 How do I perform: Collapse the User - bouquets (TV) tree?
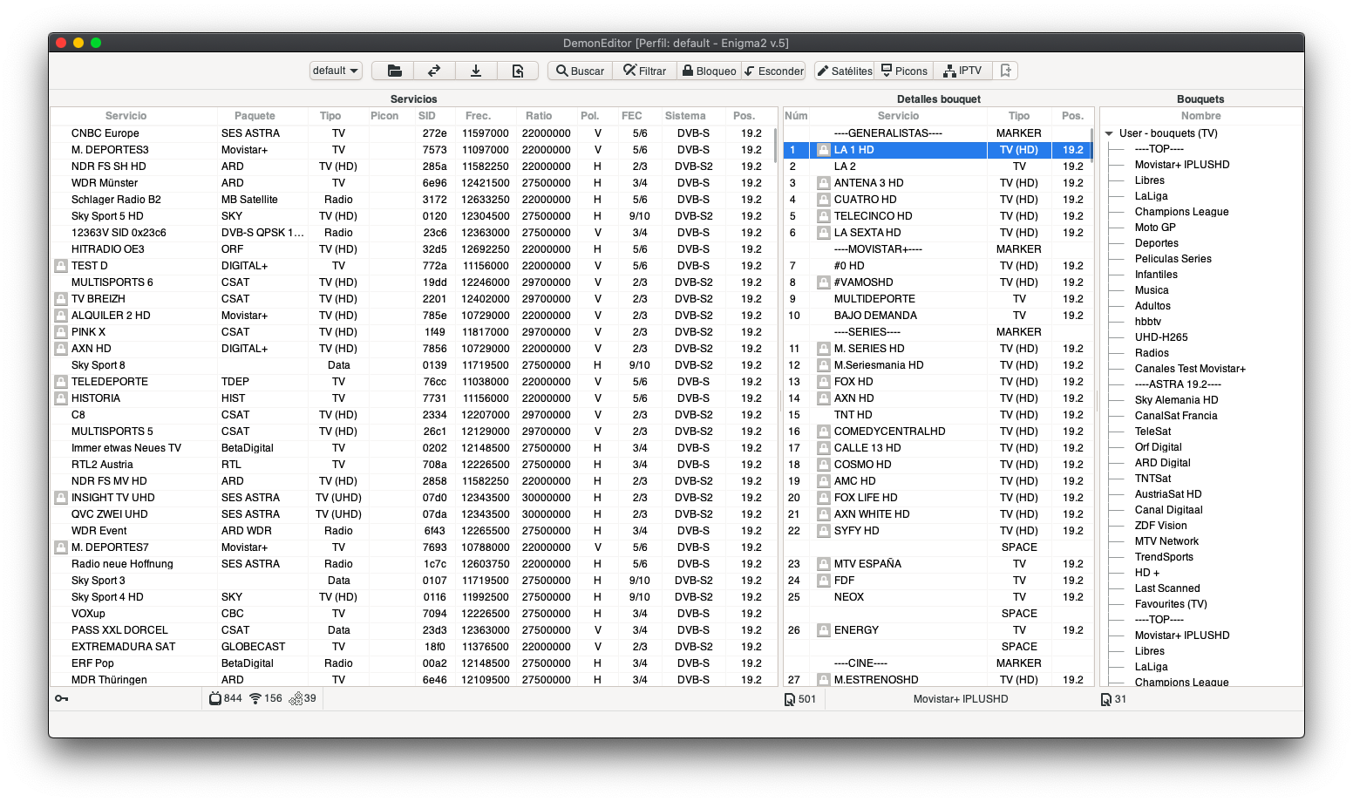click(1109, 133)
